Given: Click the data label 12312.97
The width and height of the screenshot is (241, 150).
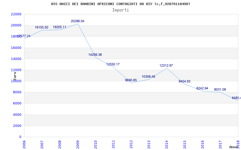Looking at the screenshot, I should [x=166, y=65].
